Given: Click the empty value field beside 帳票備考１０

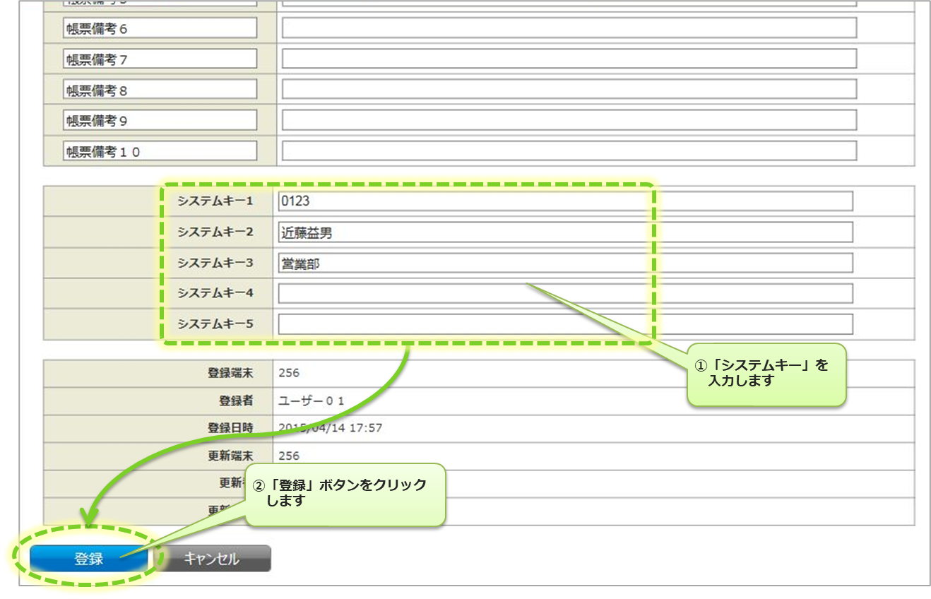Looking at the screenshot, I should click(x=569, y=150).
